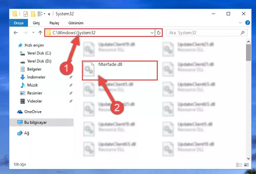Expand the ribbon with the chevron
The width and height of the screenshot is (256, 174).
[240, 23]
